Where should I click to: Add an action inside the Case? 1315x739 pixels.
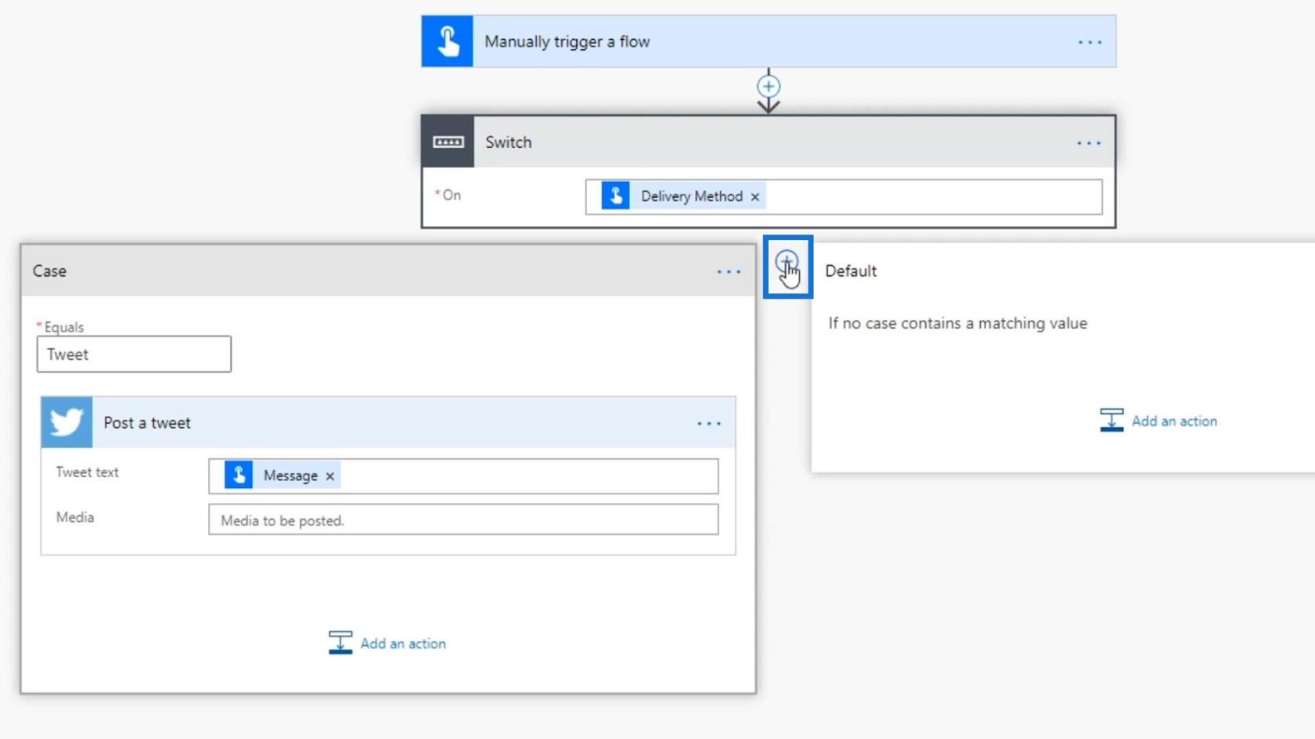pyautogui.click(x=387, y=643)
